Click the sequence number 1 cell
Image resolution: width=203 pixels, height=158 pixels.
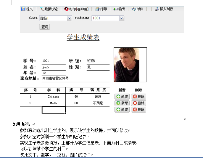tap(31, 97)
